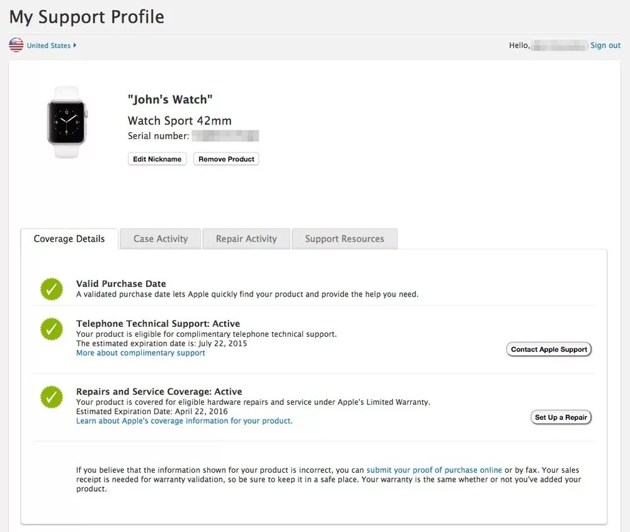The width and height of the screenshot is (630, 532).
Task: Switch to the Case Activity tab
Action: 161,239
